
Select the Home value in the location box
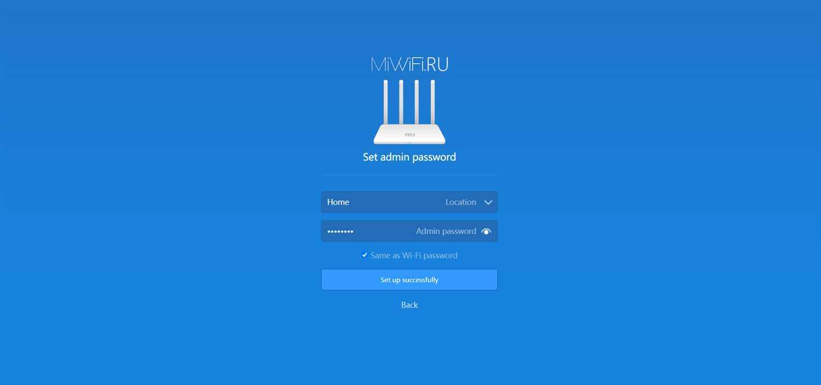click(338, 202)
